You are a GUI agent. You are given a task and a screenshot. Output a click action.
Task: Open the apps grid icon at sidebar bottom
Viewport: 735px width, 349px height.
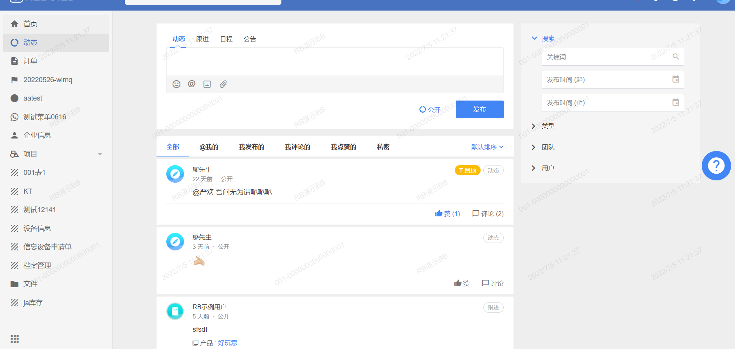pos(14,339)
